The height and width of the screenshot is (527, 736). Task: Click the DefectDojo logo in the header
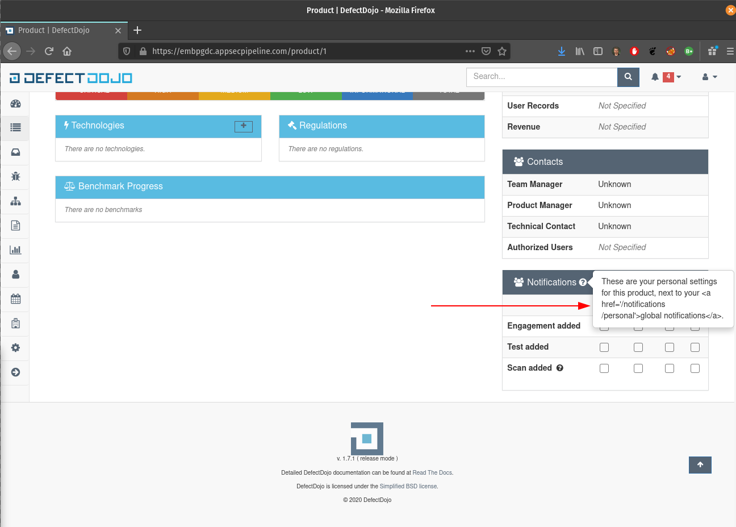click(x=70, y=77)
